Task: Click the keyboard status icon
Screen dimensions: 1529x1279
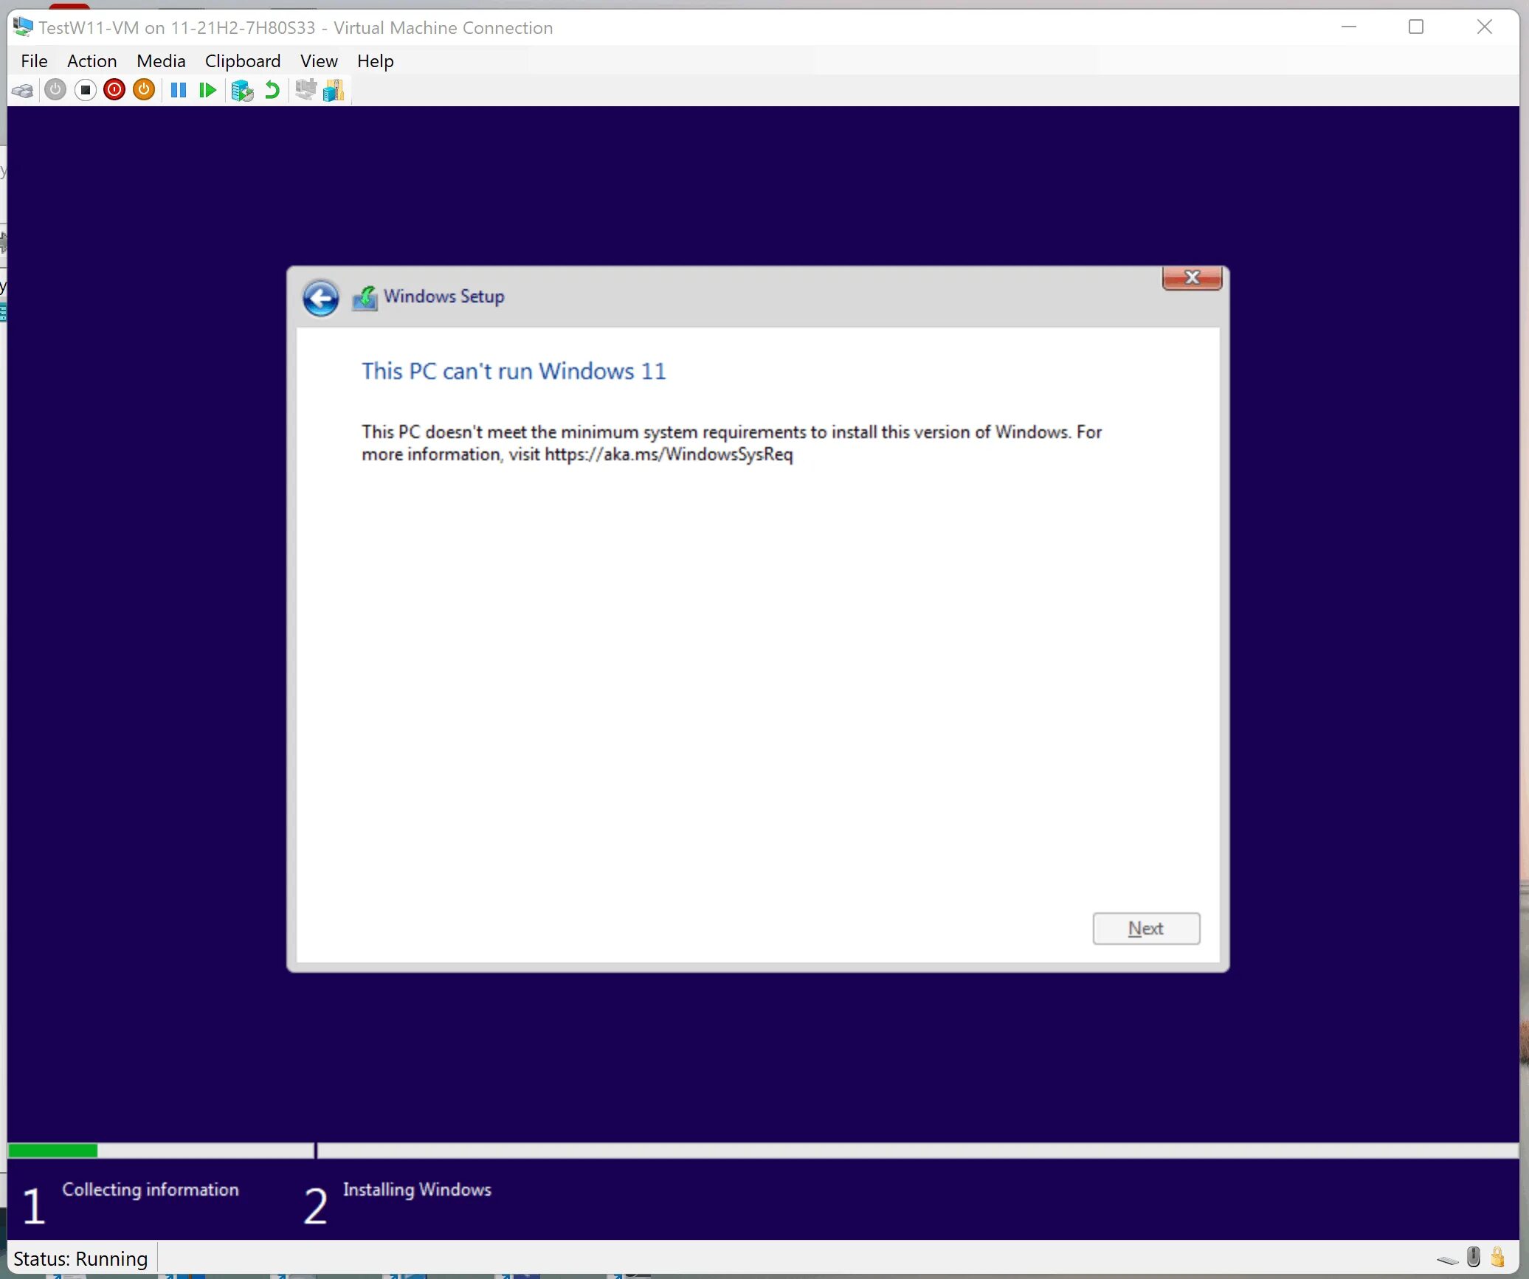Action: [x=1448, y=1259]
